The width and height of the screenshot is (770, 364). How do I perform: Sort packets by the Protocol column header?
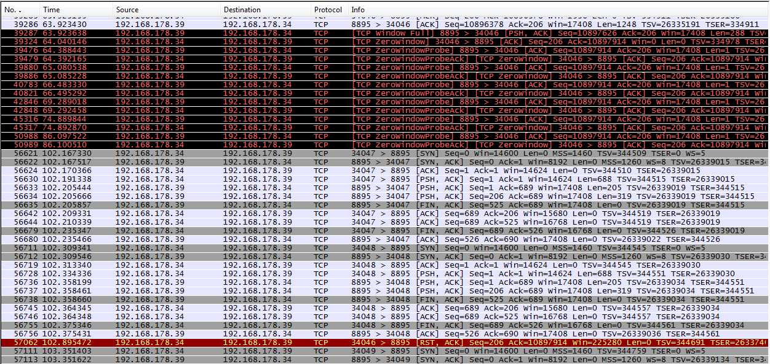(328, 9)
